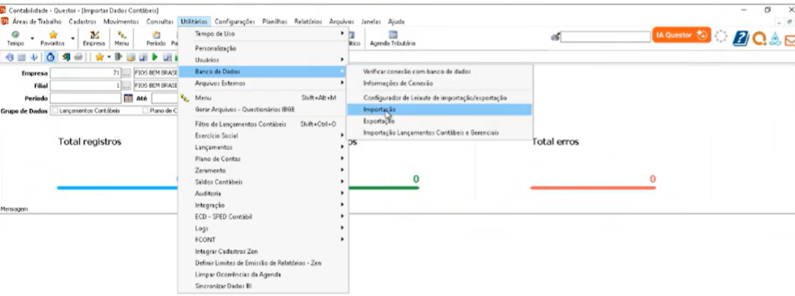This screenshot has width=795, height=296.
Task: Open the Movimentos menu
Action: point(121,22)
